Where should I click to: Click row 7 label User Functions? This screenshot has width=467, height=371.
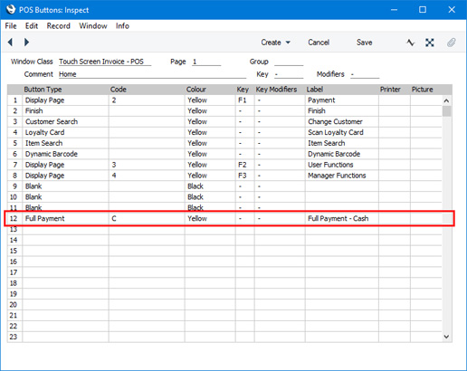click(x=330, y=165)
